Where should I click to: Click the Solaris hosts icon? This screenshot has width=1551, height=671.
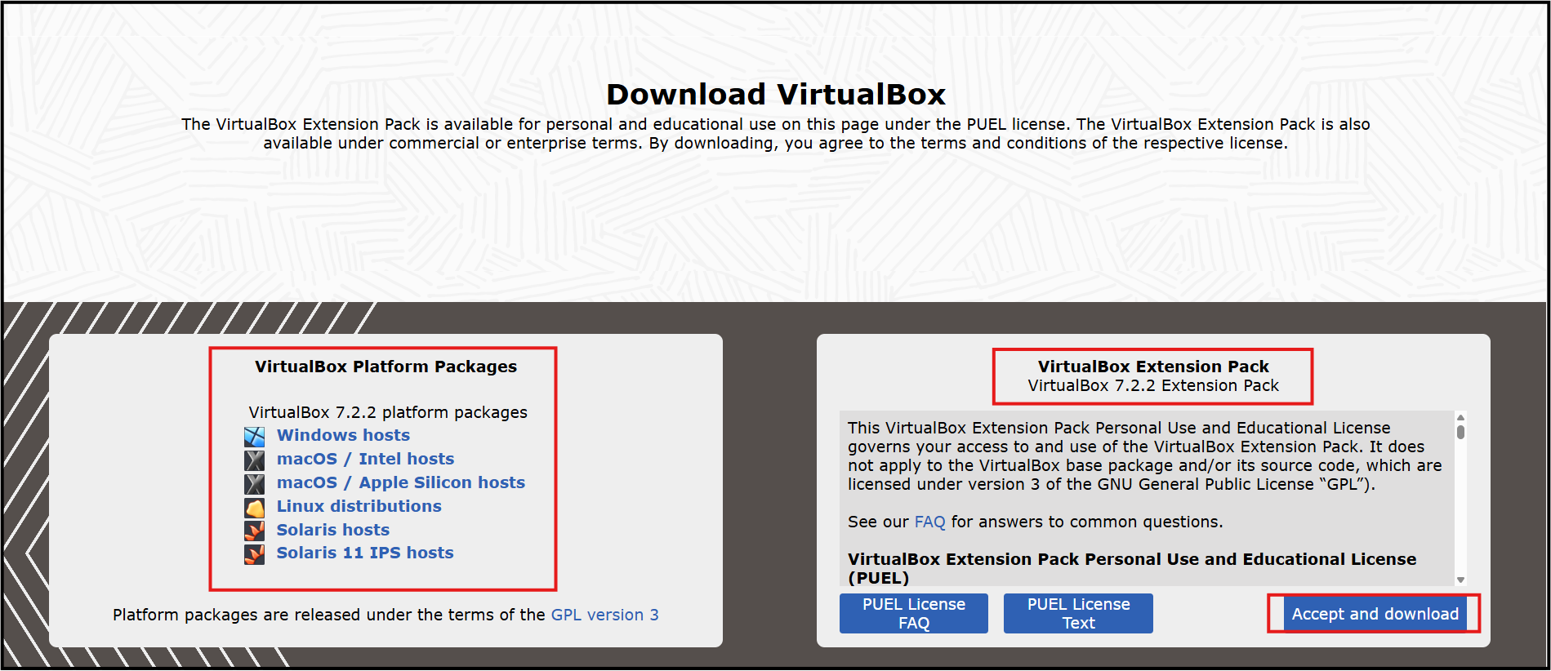[x=254, y=531]
